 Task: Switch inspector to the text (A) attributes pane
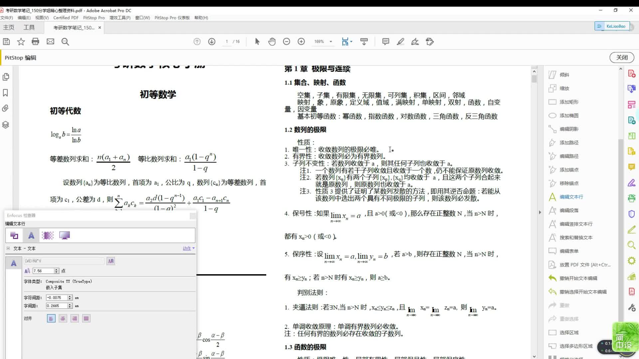[x=31, y=235]
